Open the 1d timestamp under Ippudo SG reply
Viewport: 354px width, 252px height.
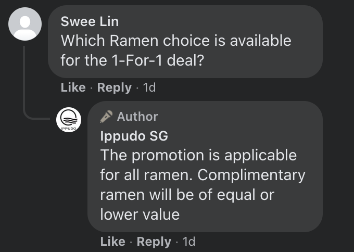click(x=188, y=241)
